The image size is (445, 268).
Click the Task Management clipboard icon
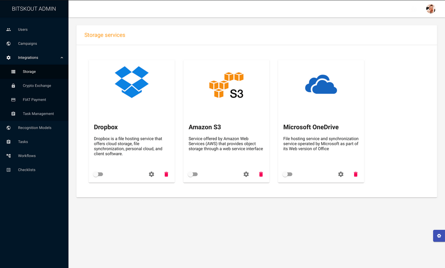coord(13,114)
